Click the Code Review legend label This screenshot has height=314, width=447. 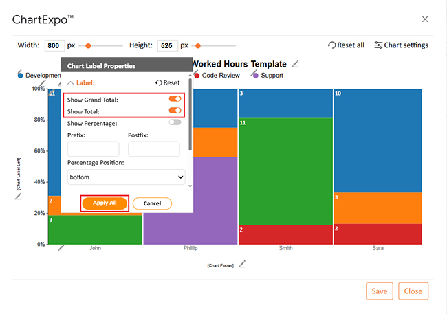click(221, 76)
